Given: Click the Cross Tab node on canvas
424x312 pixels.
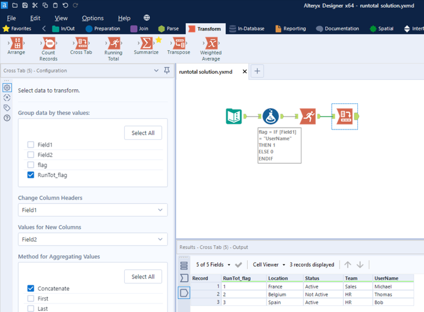Looking at the screenshot, I should point(345,117).
